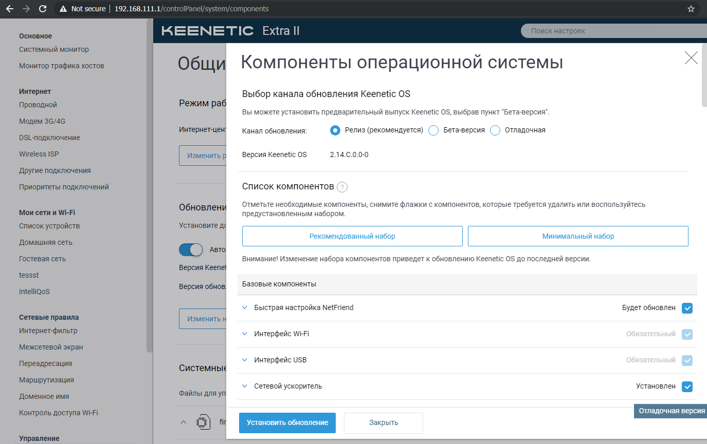Click the Отладочная версия badge

coord(670,411)
